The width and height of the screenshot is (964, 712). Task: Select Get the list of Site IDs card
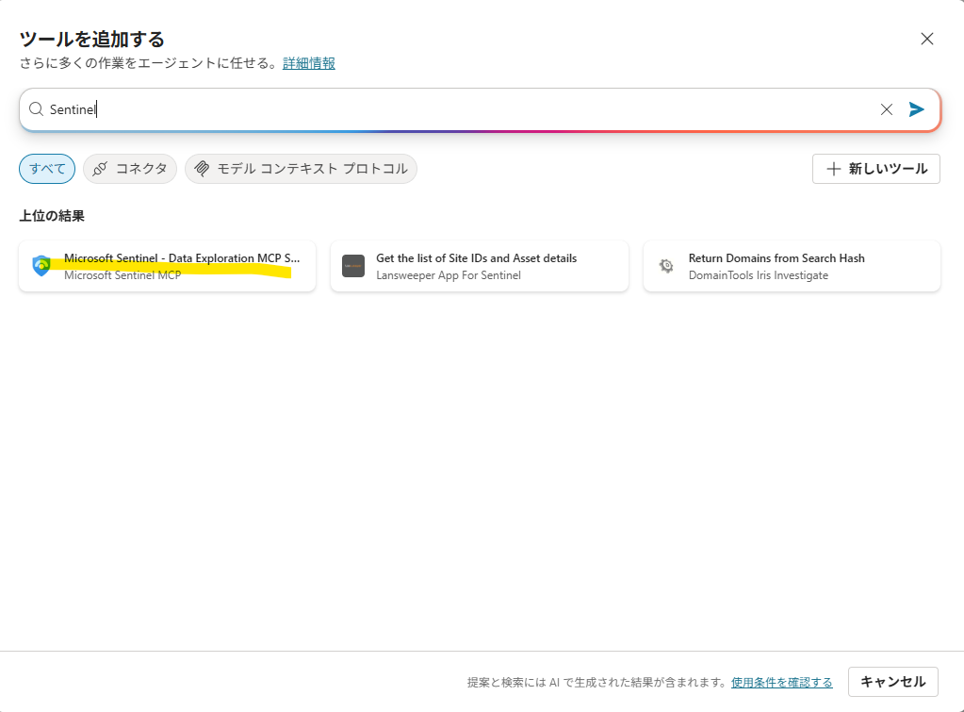pos(480,266)
